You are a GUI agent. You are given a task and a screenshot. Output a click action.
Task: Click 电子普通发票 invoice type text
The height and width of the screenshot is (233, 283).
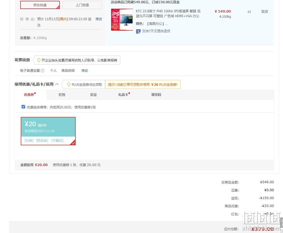(x=30, y=70)
